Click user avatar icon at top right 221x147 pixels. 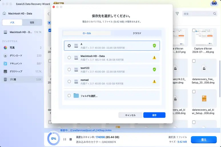pyautogui.click(x=214, y=3)
